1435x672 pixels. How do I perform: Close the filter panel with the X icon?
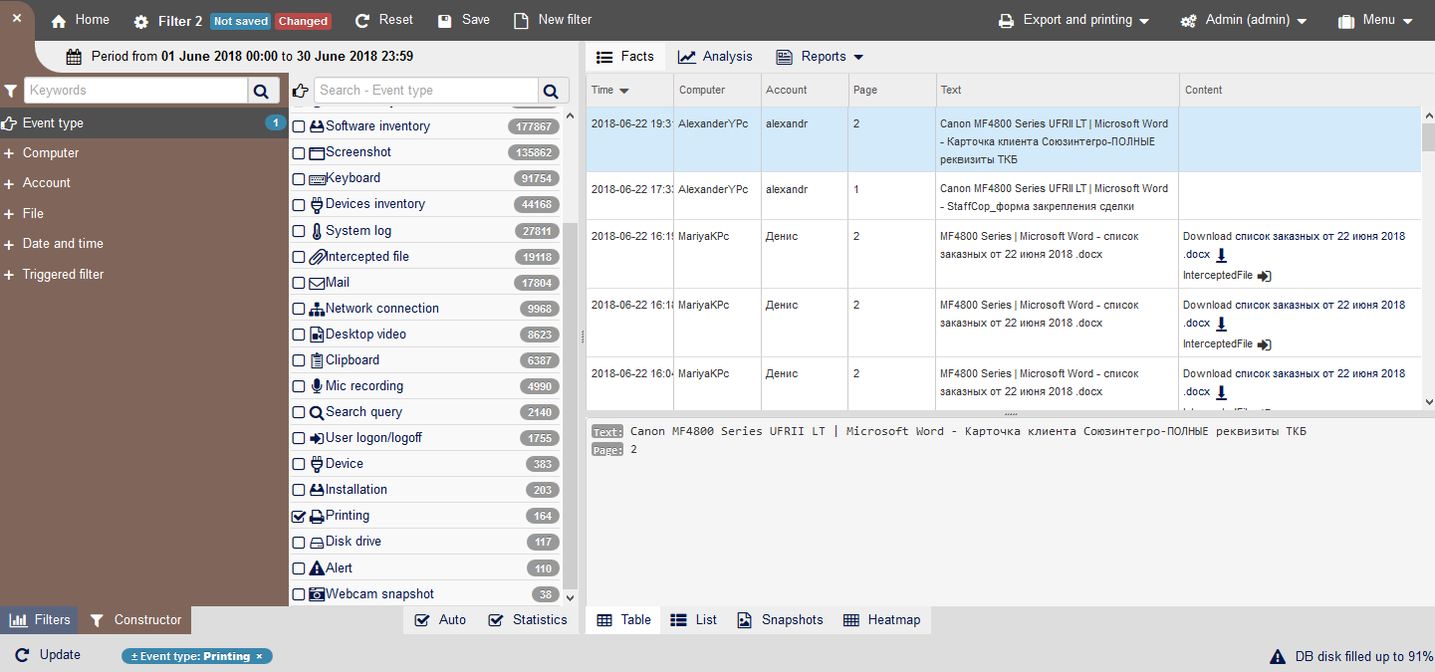[x=16, y=18]
